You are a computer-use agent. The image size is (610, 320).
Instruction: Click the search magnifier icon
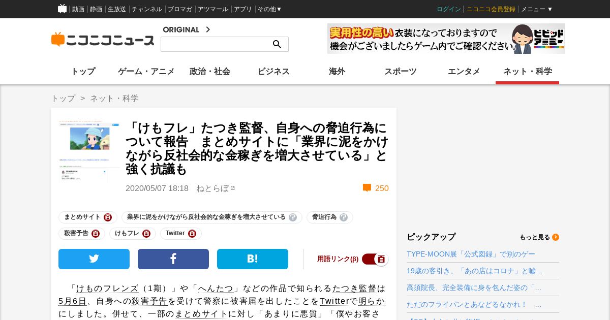(x=277, y=44)
